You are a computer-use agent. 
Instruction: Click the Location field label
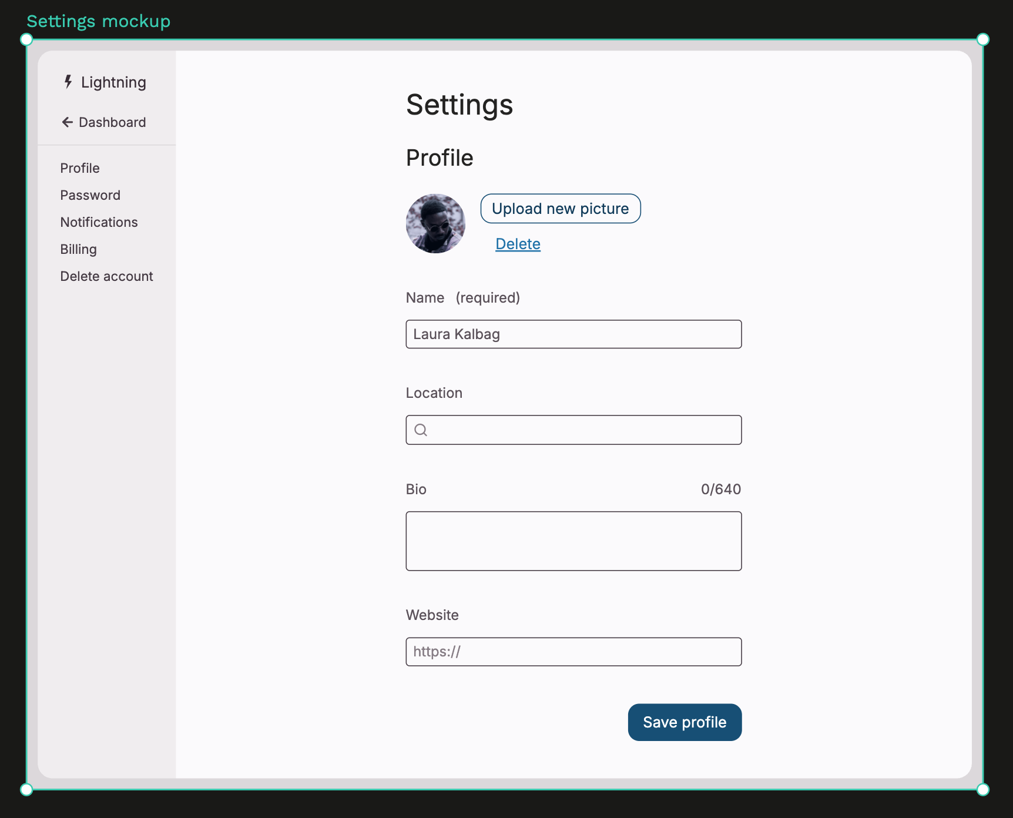434,393
